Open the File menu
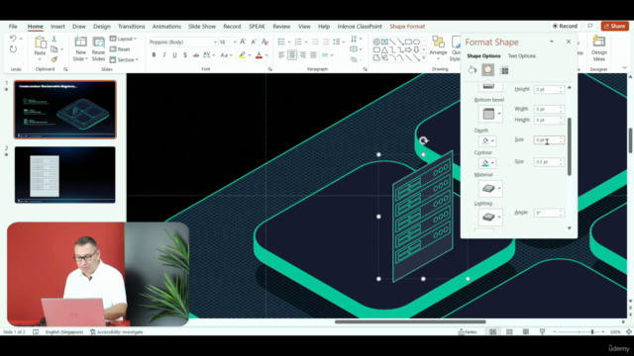Image resolution: width=634 pixels, height=356 pixels. pos(13,27)
